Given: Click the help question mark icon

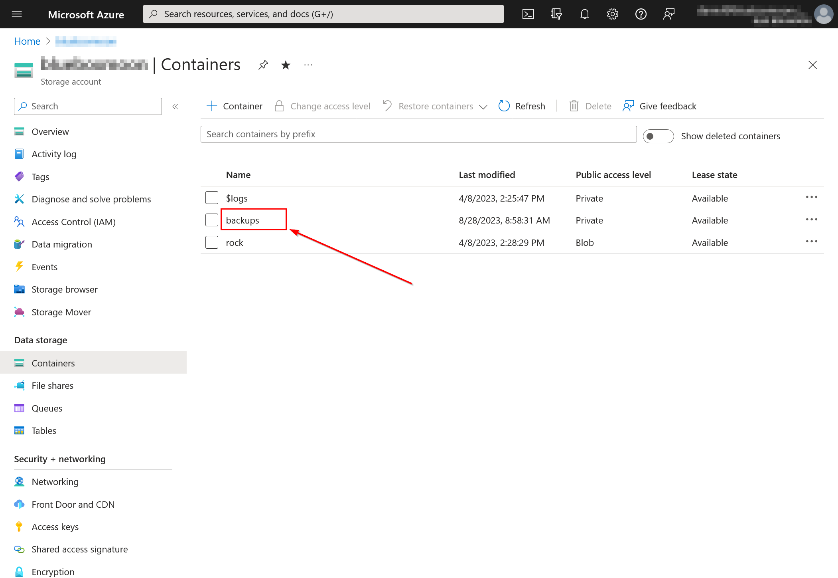Looking at the screenshot, I should (x=641, y=14).
